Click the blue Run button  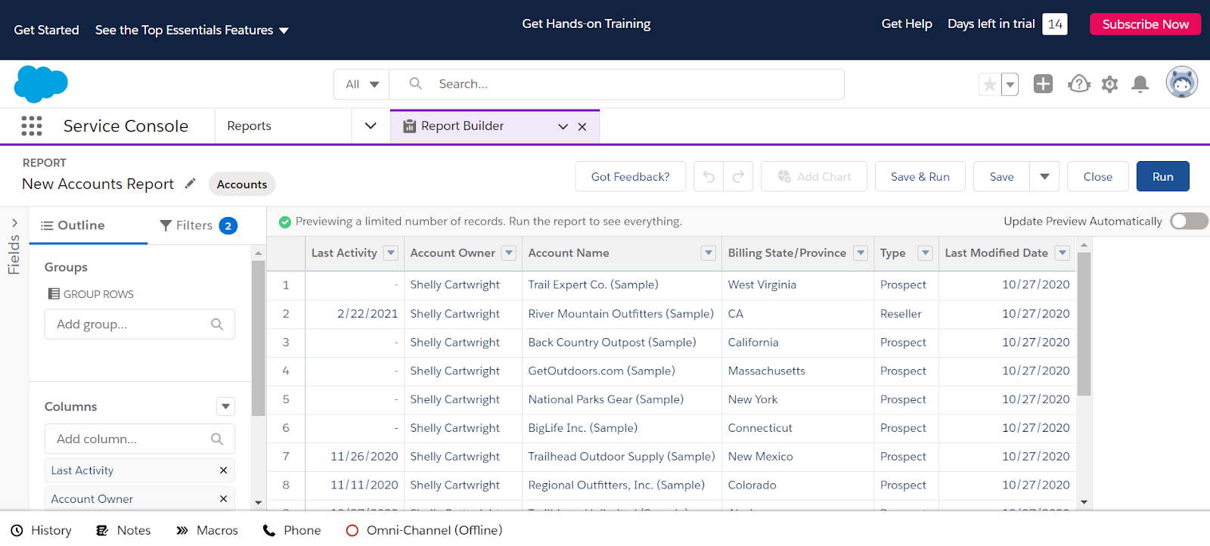click(1162, 176)
